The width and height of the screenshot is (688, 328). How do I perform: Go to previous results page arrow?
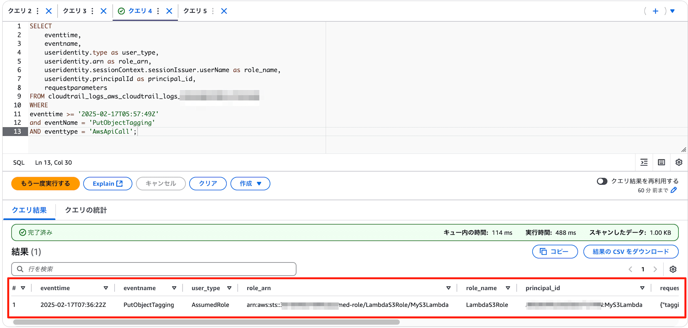click(630, 269)
